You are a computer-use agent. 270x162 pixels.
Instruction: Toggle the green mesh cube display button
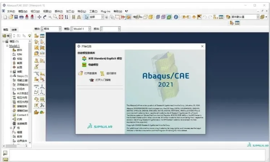[x=169, y=17]
